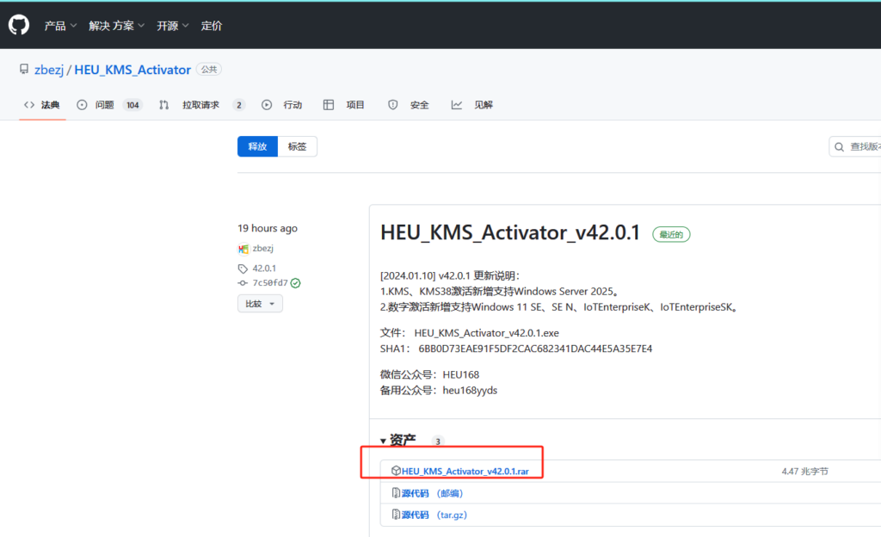Click the 行动 actions play icon
Screen dimensions: 881x537
tap(267, 105)
